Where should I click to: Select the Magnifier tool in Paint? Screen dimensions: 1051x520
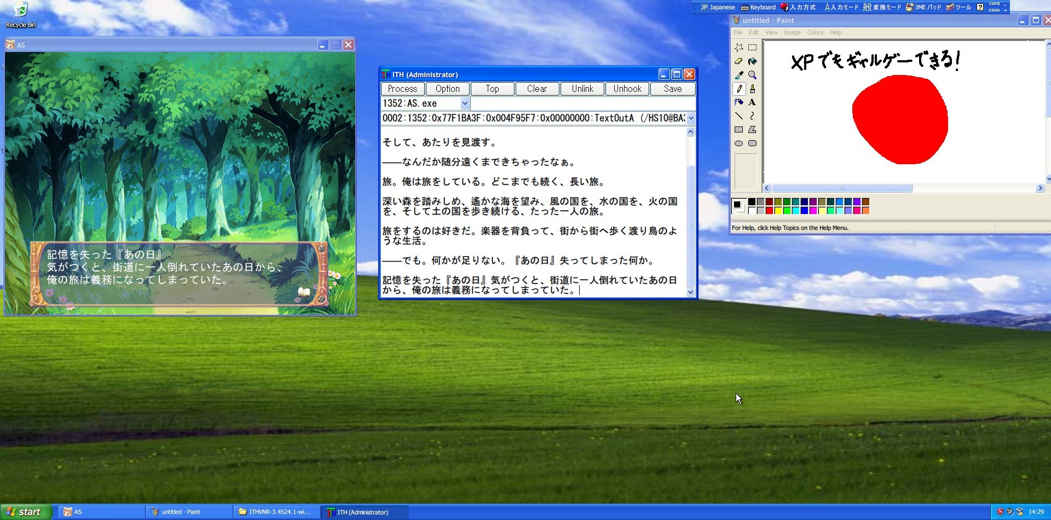click(x=753, y=75)
